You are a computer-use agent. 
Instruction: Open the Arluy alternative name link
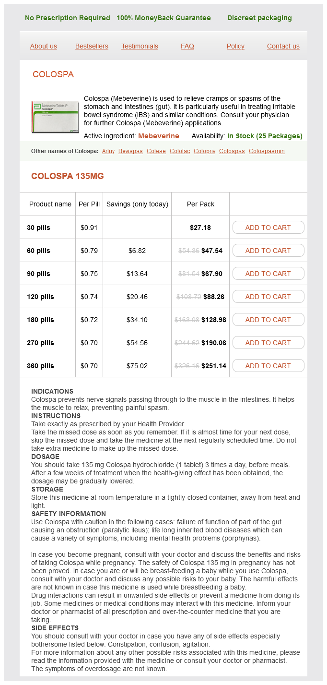coord(108,151)
